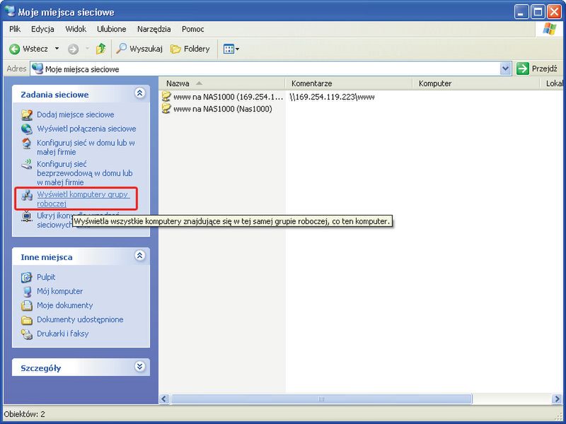
Task: Open the Wstecz history dropdown arrow
Action: [x=57, y=49]
